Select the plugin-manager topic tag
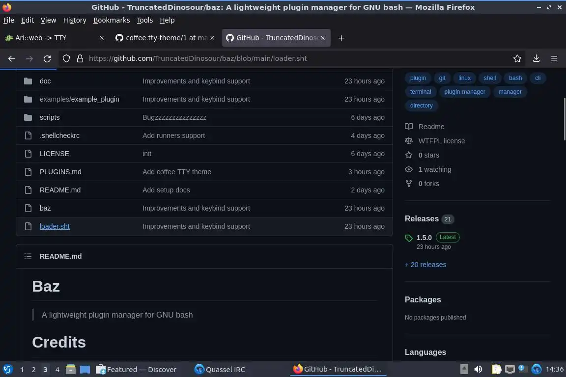This screenshot has width=566, height=377. 465,92
